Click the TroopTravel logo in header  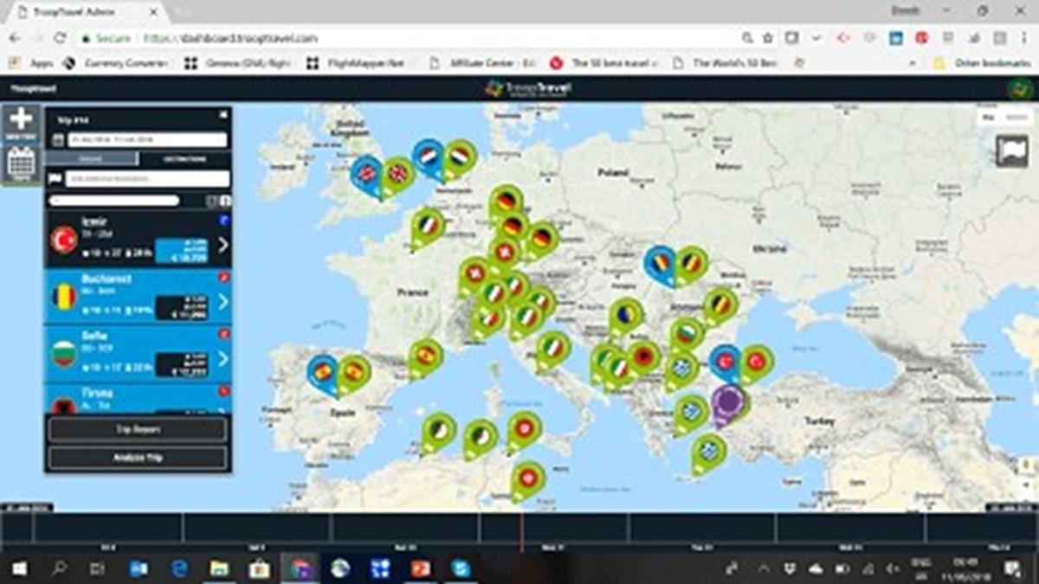click(x=528, y=88)
